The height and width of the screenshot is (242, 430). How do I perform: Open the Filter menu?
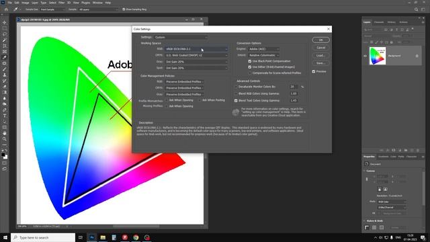pyautogui.click(x=61, y=3)
